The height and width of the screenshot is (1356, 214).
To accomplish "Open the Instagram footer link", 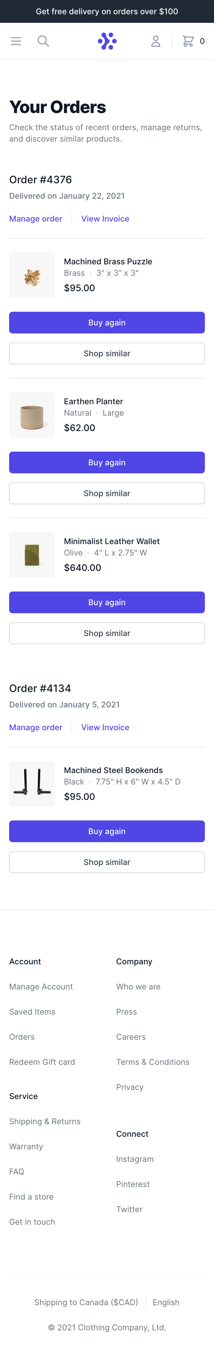I will click(135, 1159).
